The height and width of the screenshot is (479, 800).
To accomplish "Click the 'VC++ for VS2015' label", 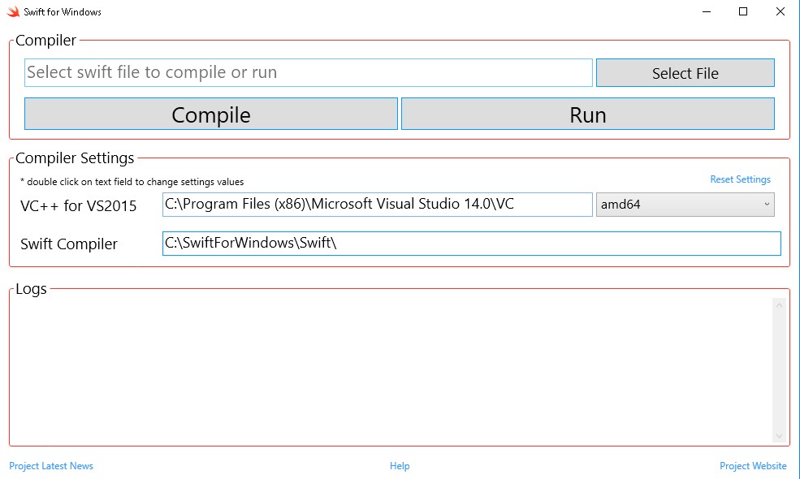I will tap(79, 206).
